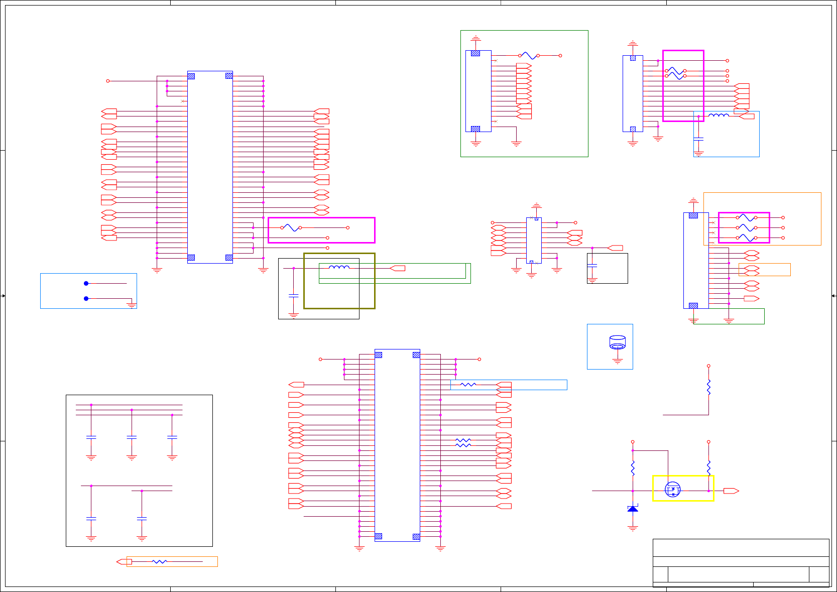Select the resistor in the bottom orange-outlined box

159,561
